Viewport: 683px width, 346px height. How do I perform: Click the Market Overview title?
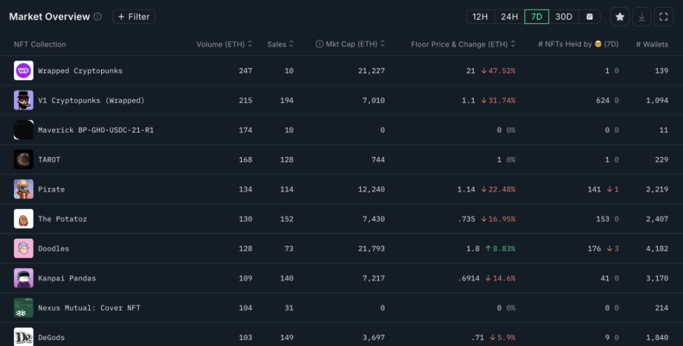(49, 17)
